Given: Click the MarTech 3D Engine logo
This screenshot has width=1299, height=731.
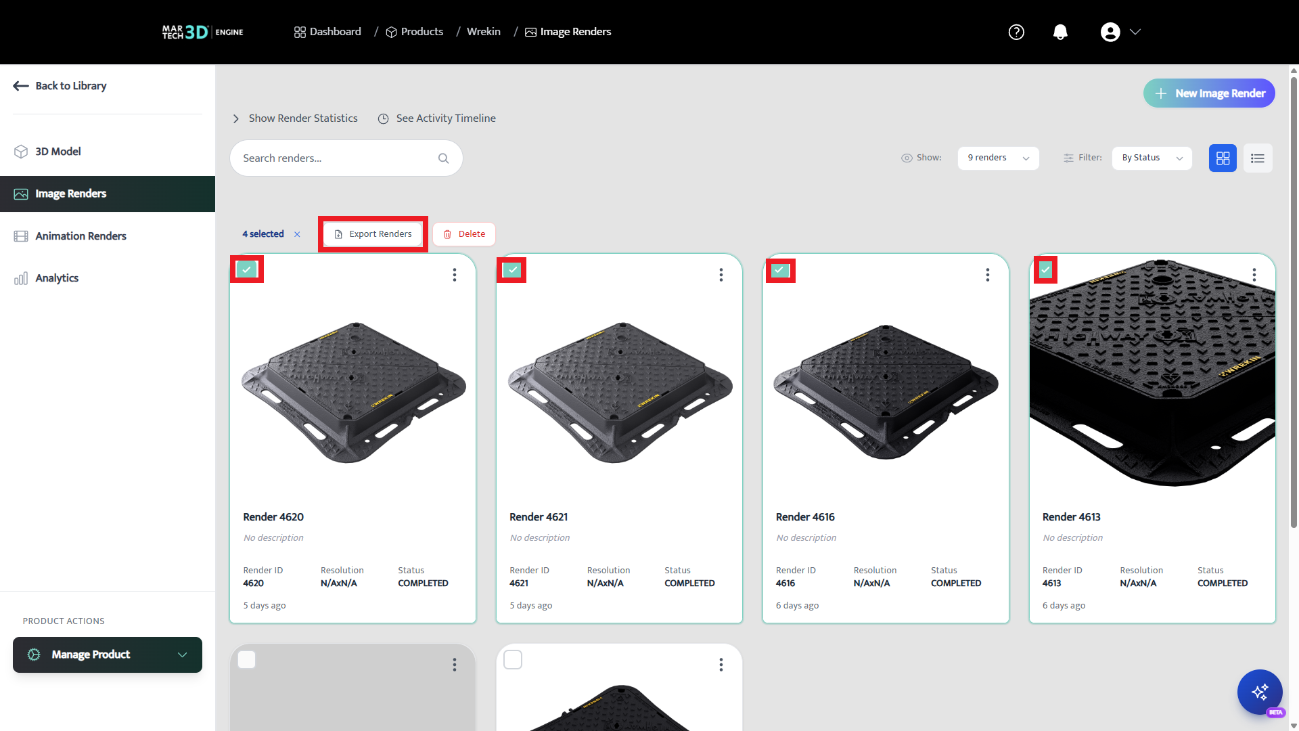Looking at the screenshot, I should click(x=202, y=32).
